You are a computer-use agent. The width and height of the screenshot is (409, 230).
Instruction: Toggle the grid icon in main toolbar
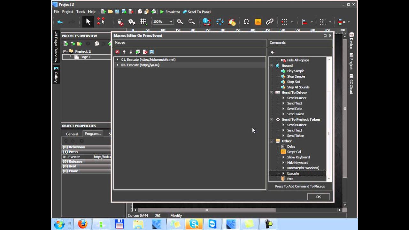[x=143, y=22]
